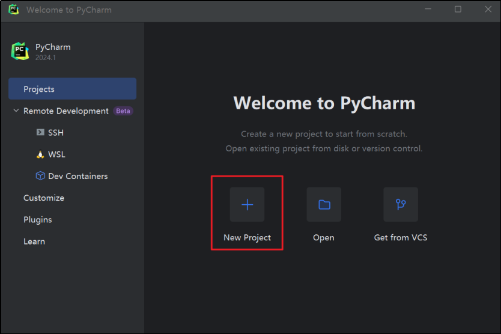Click the New Project plus icon
Viewport: 501px width, 334px height.
pos(247,205)
